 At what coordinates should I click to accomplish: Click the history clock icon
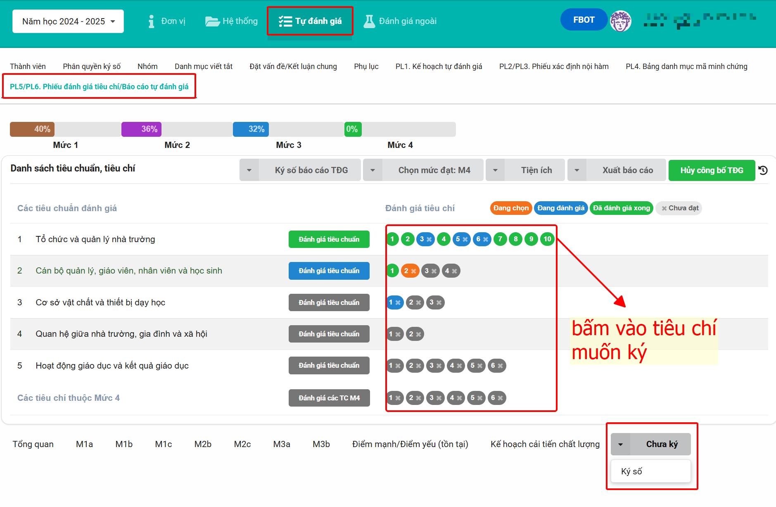coord(763,170)
